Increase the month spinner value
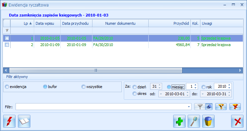Image resolution: width=247 pixels, height=131 pixels. point(196,85)
